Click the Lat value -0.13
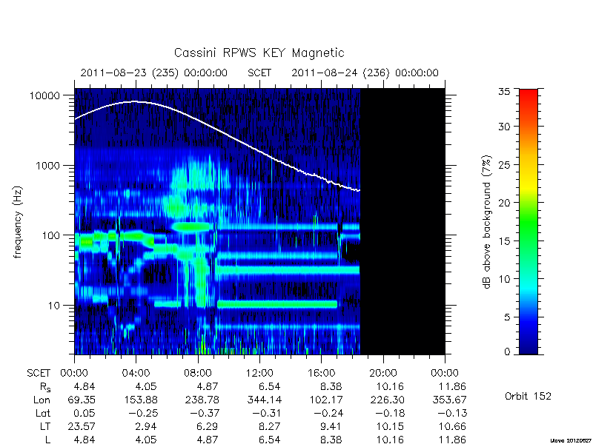Image resolution: width=593 pixels, height=444 pixels. [451, 413]
